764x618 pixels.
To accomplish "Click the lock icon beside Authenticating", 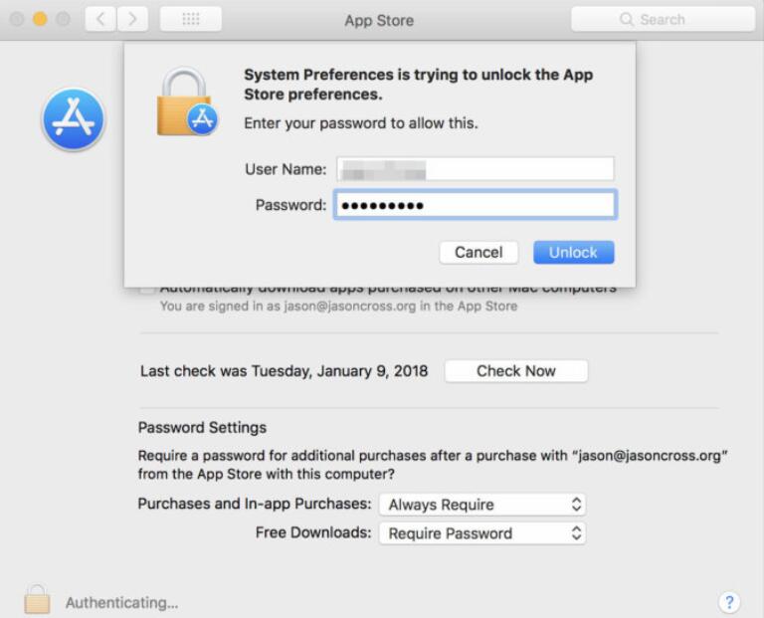I will [x=38, y=600].
